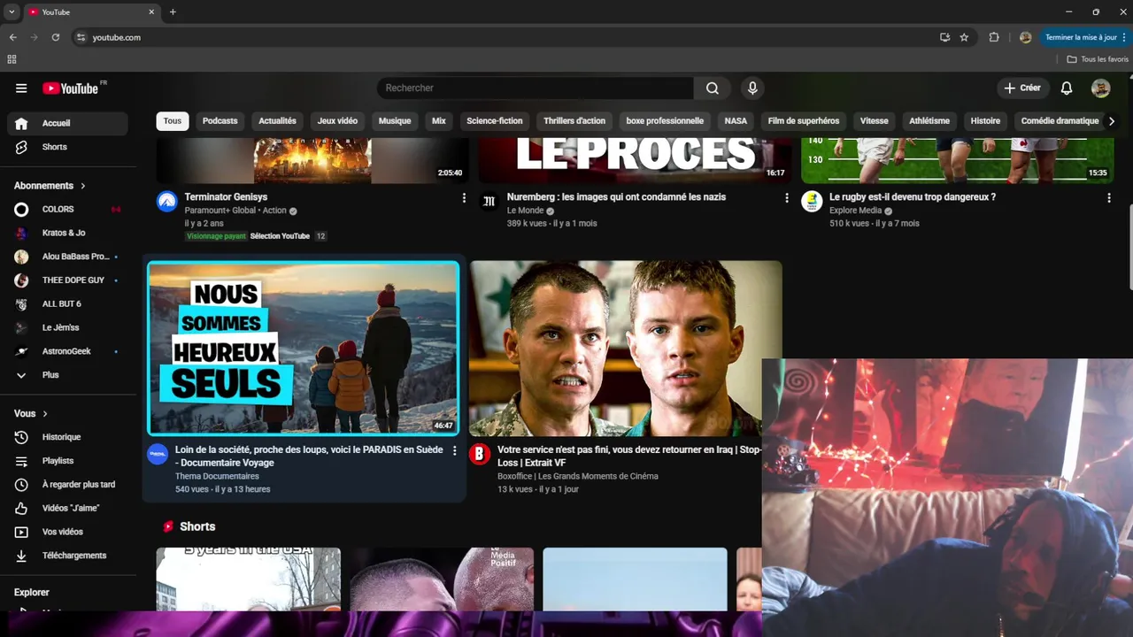Open Historique in sidebar

tap(67, 437)
